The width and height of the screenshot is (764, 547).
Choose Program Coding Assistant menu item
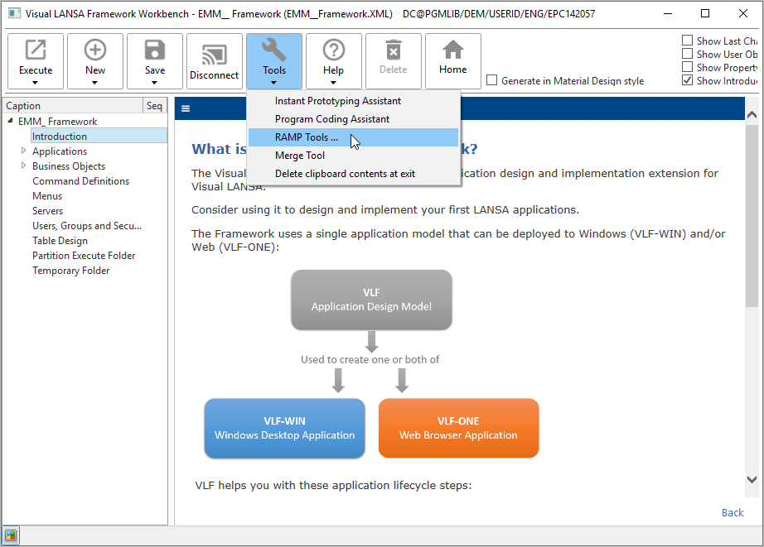click(353, 119)
